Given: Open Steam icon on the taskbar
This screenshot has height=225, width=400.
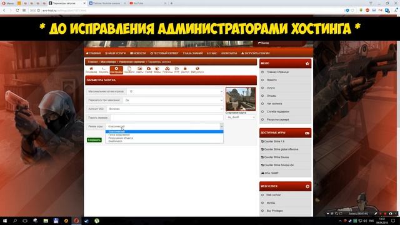Looking at the screenshot, I should click(x=86, y=221).
